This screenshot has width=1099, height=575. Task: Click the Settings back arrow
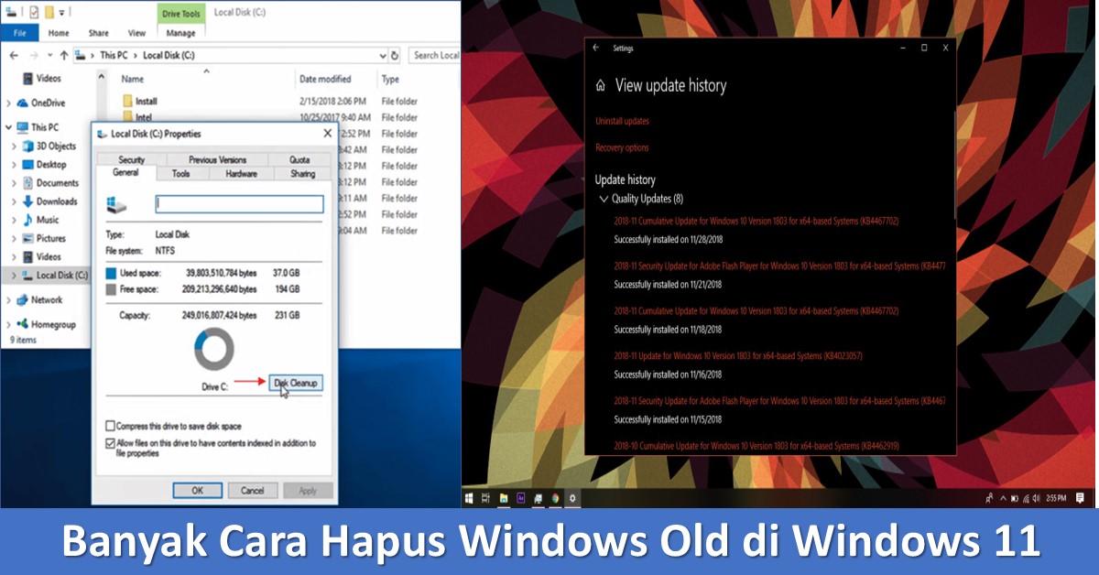click(596, 48)
